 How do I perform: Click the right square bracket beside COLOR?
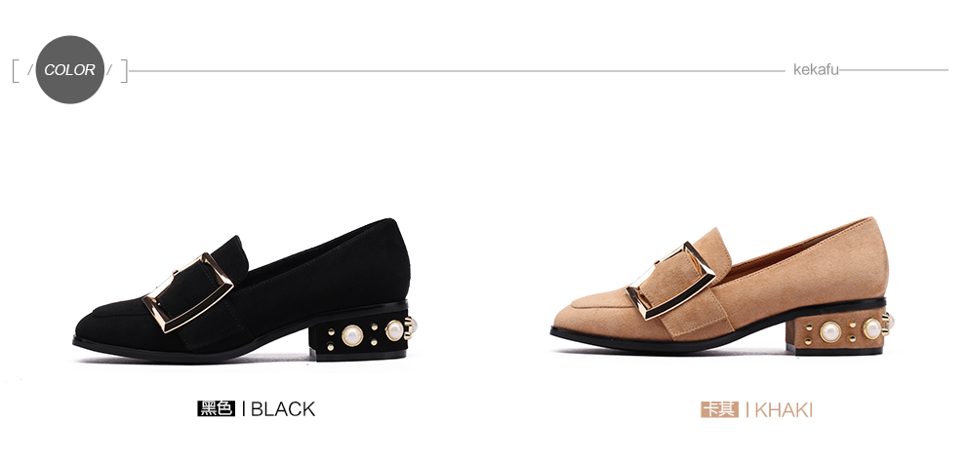(124, 70)
